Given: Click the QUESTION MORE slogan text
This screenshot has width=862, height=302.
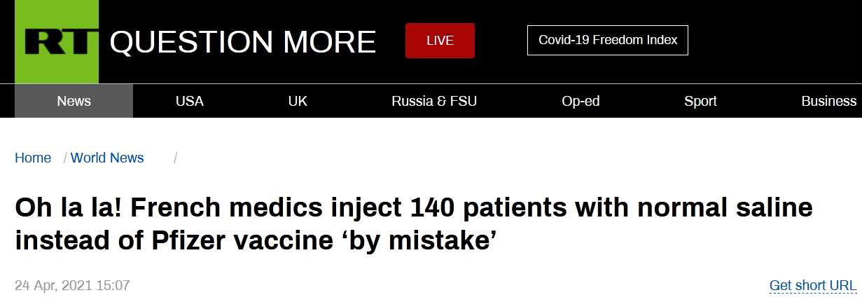Looking at the screenshot, I should click(243, 42).
